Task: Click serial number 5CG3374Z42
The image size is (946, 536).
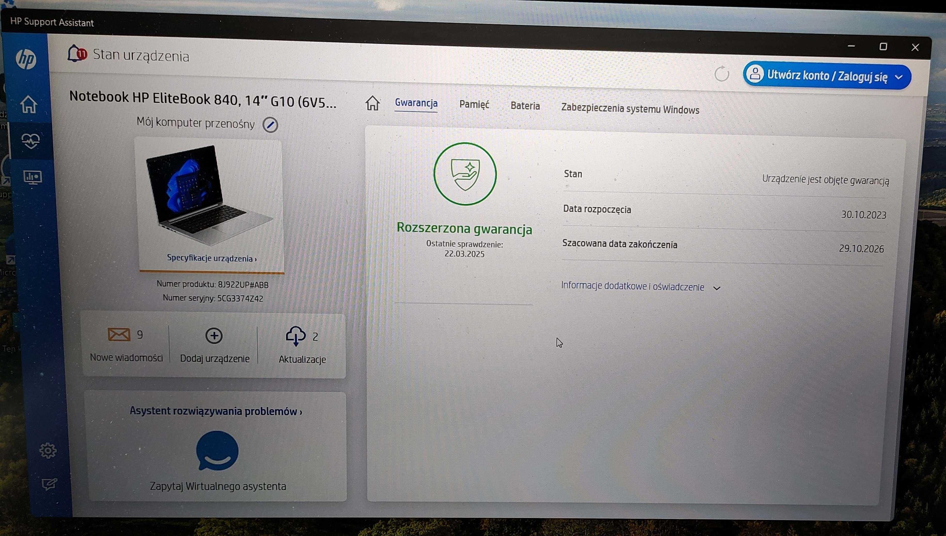Action: pos(240,298)
